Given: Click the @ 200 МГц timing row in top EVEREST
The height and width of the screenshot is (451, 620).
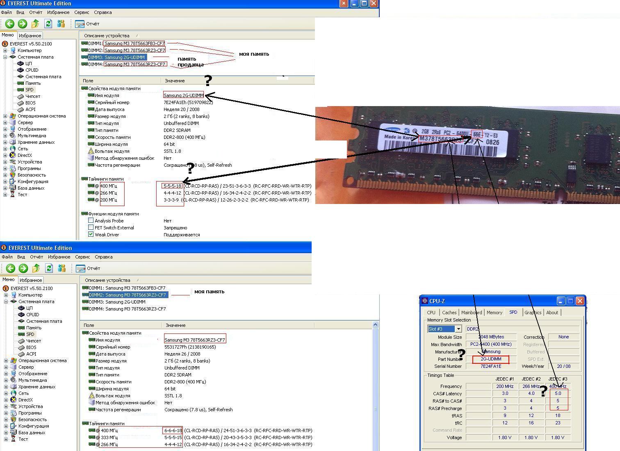Looking at the screenshot, I should 198,200.
